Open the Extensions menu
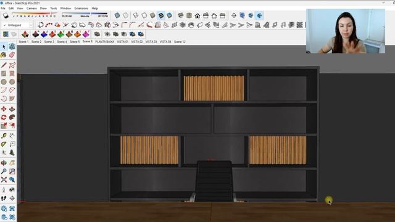 coord(81,8)
